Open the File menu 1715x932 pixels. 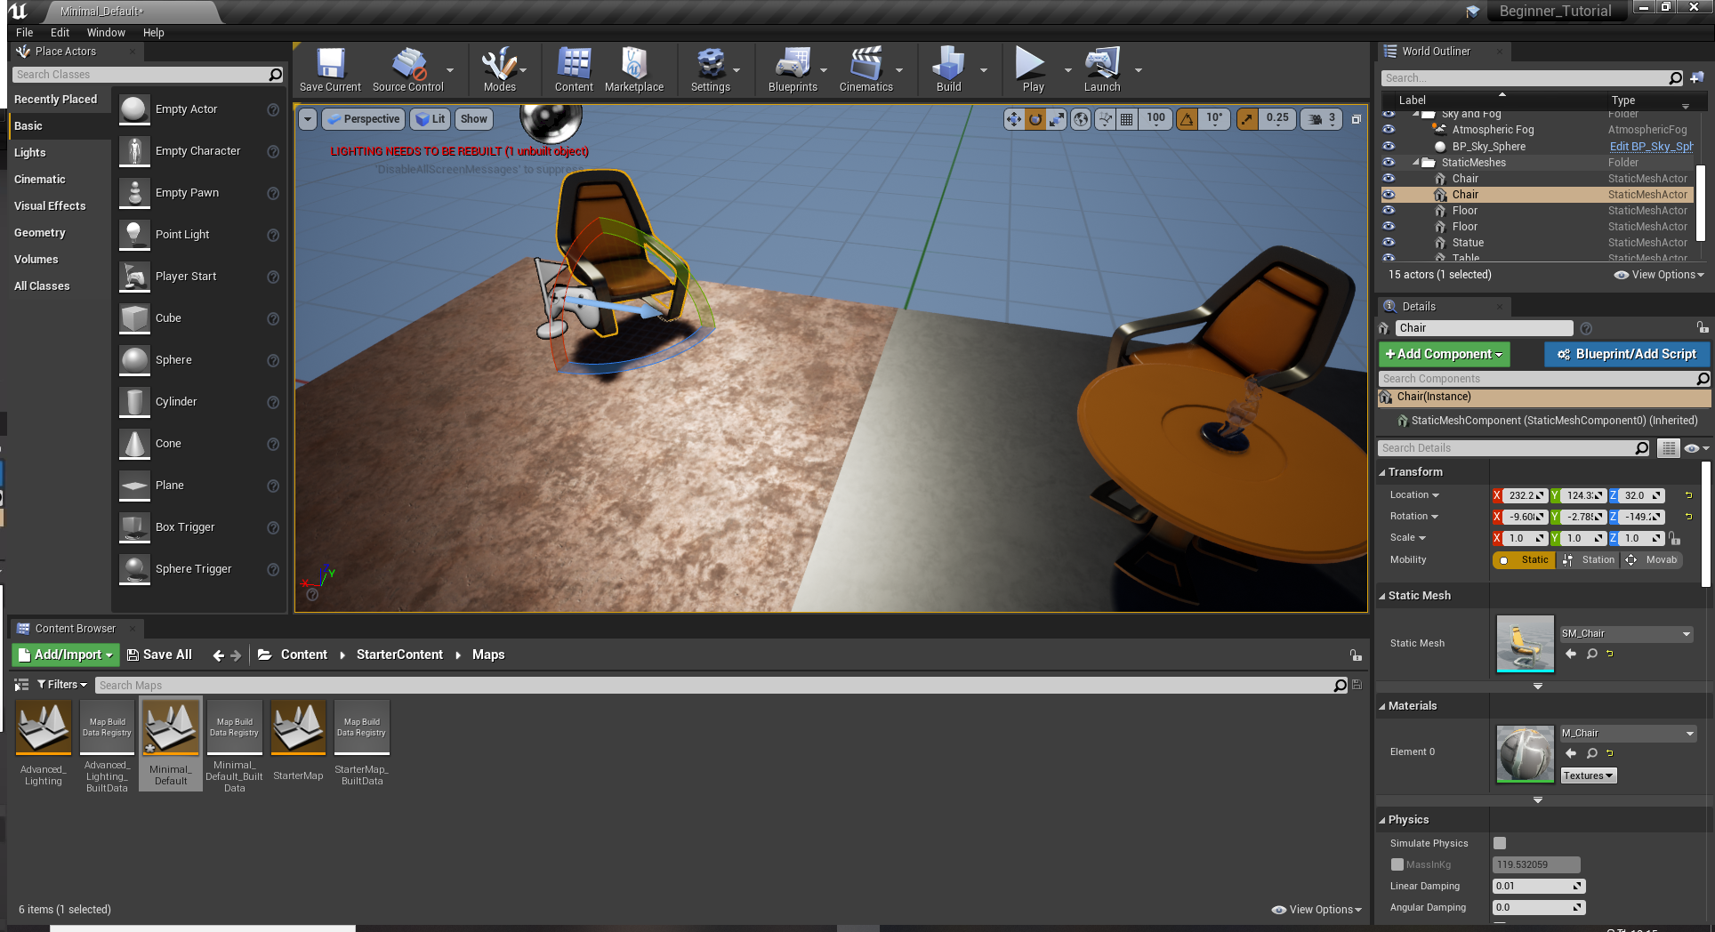coord(25,33)
